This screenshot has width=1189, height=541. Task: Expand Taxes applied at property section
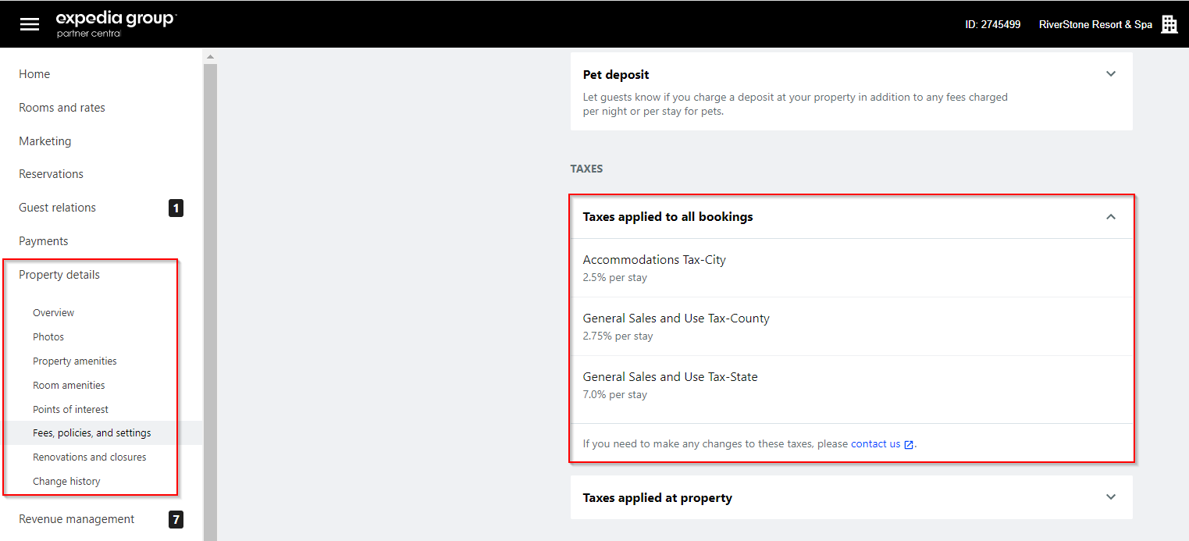point(1111,497)
